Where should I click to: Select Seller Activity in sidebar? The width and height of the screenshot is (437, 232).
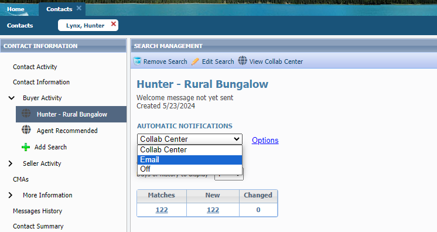(42, 163)
